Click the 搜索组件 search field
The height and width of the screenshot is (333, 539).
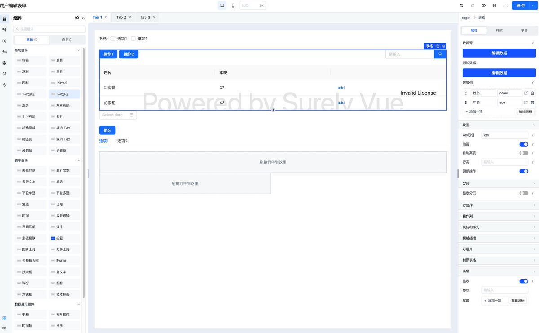pyautogui.click(x=49, y=29)
